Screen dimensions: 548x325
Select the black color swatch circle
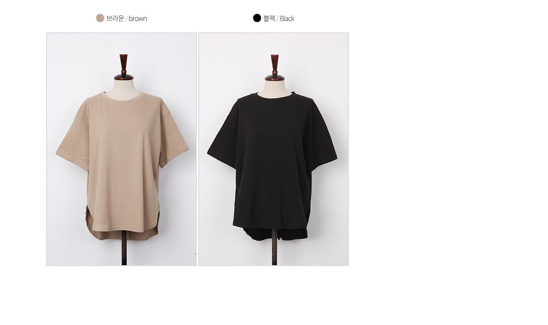pos(257,18)
